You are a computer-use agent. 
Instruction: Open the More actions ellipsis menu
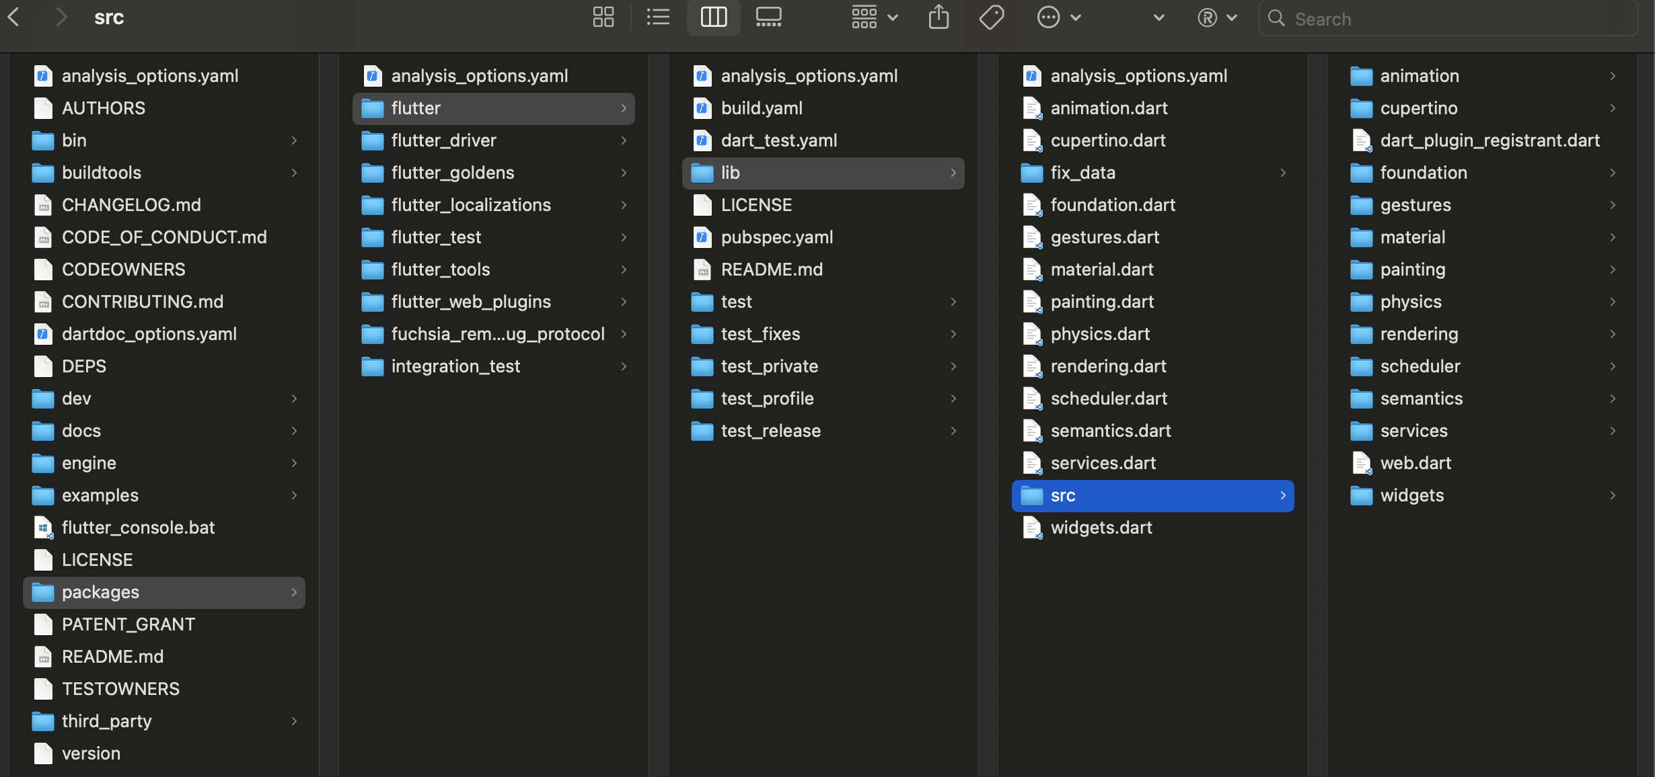tap(1059, 17)
